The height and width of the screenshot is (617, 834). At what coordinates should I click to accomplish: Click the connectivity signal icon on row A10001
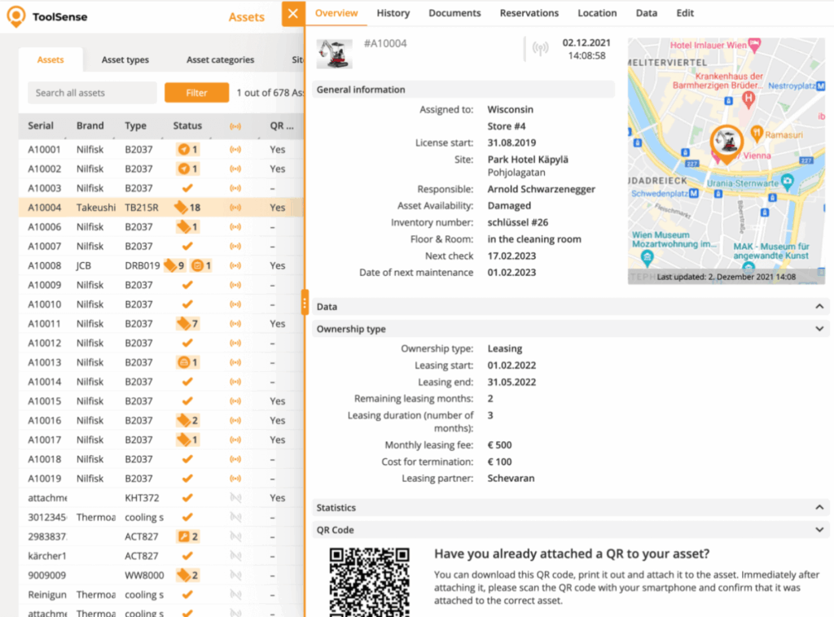click(x=236, y=149)
